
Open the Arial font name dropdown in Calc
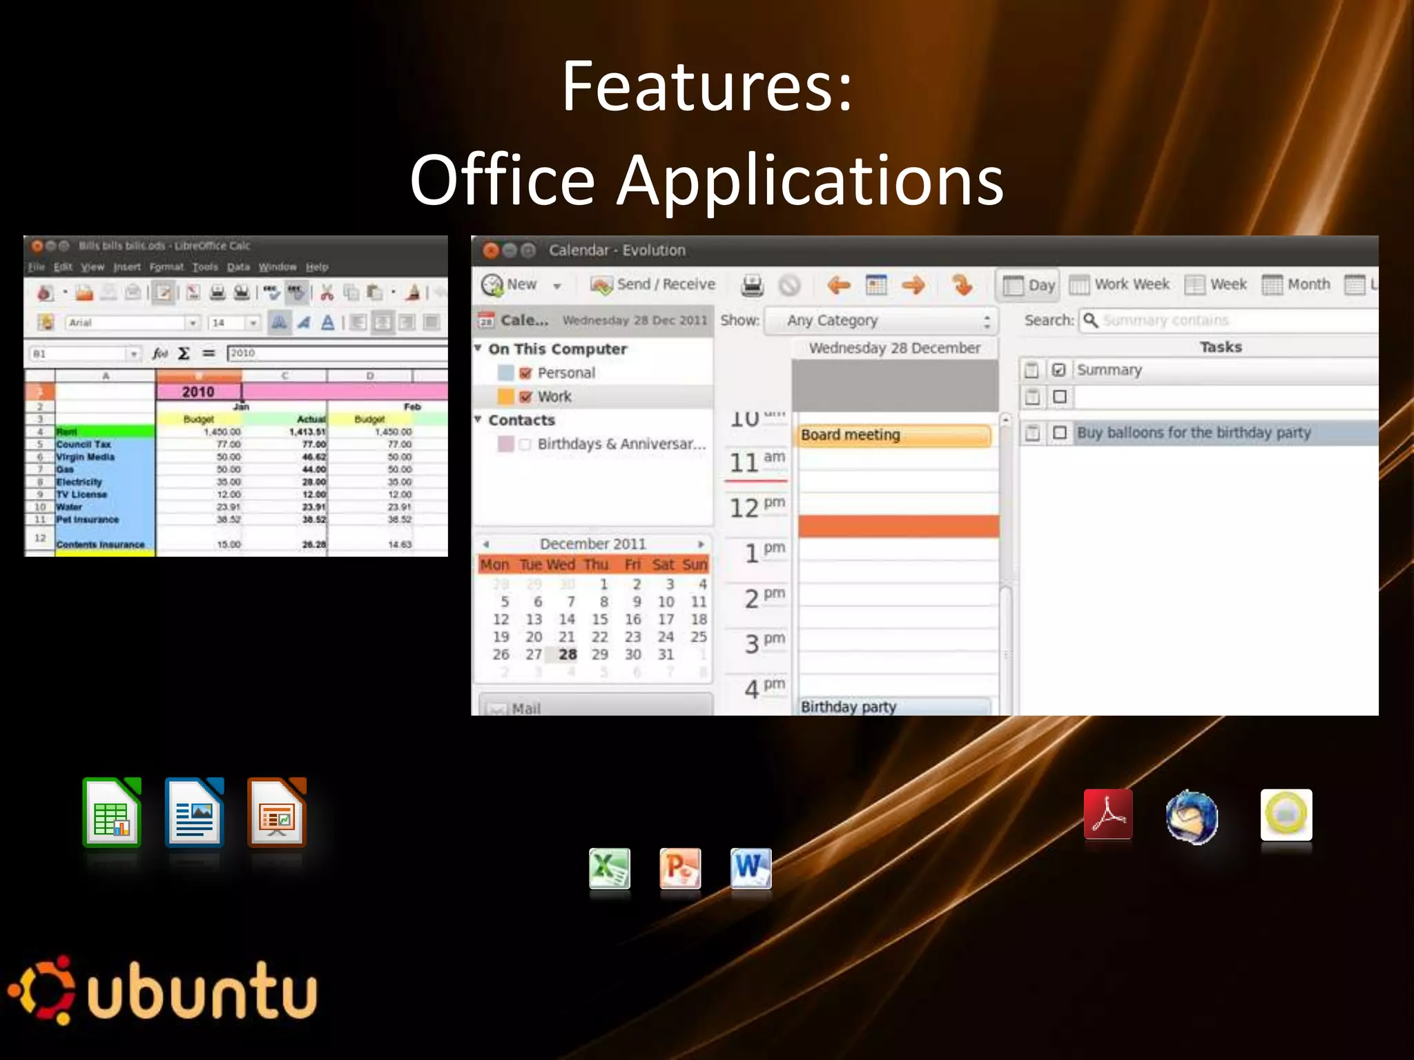pyautogui.click(x=193, y=323)
